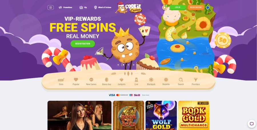Open the language globe selector

click(208, 7)
